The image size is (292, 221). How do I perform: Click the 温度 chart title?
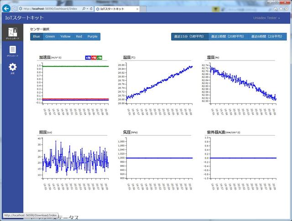129,57
